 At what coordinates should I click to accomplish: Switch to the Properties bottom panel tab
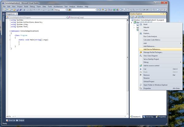[x=161, y=117]
